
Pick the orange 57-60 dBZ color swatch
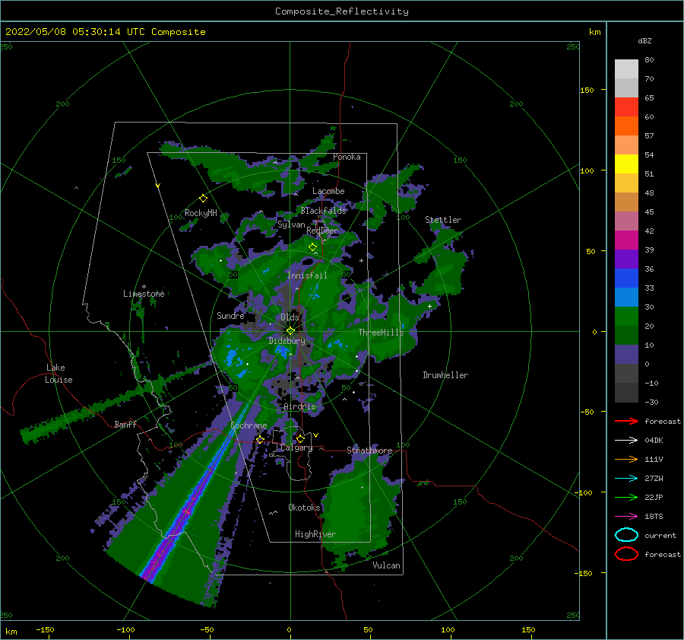(626, 126)
